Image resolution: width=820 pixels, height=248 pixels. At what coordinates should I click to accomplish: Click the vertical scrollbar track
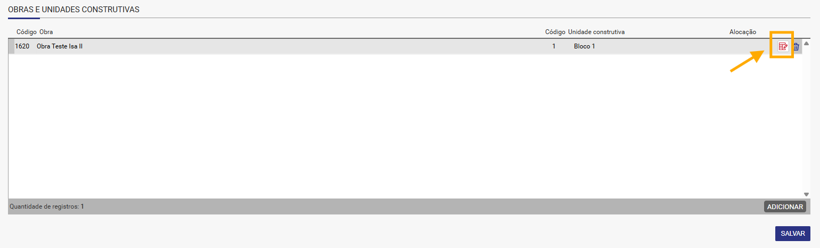click(x=806, y=119)
